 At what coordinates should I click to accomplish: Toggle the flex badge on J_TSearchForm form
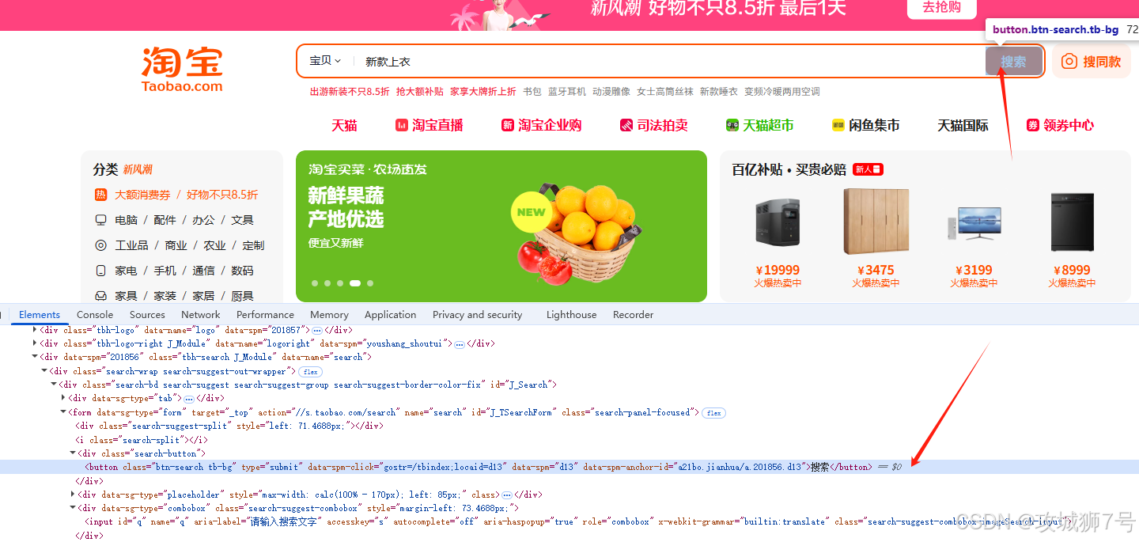713,413
